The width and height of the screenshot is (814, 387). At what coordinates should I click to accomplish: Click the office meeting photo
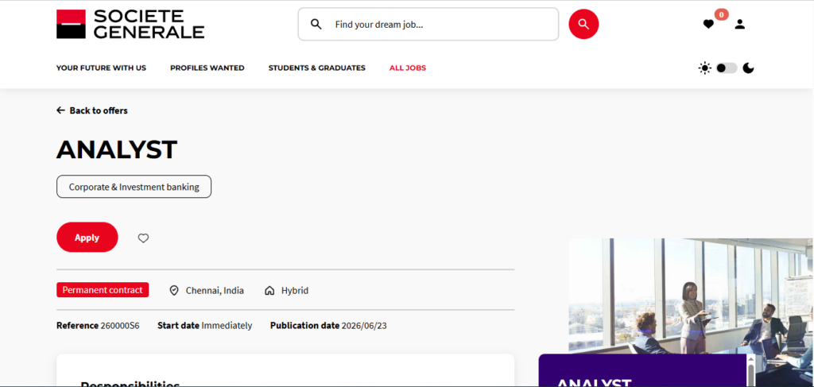[x=691, y=296]
